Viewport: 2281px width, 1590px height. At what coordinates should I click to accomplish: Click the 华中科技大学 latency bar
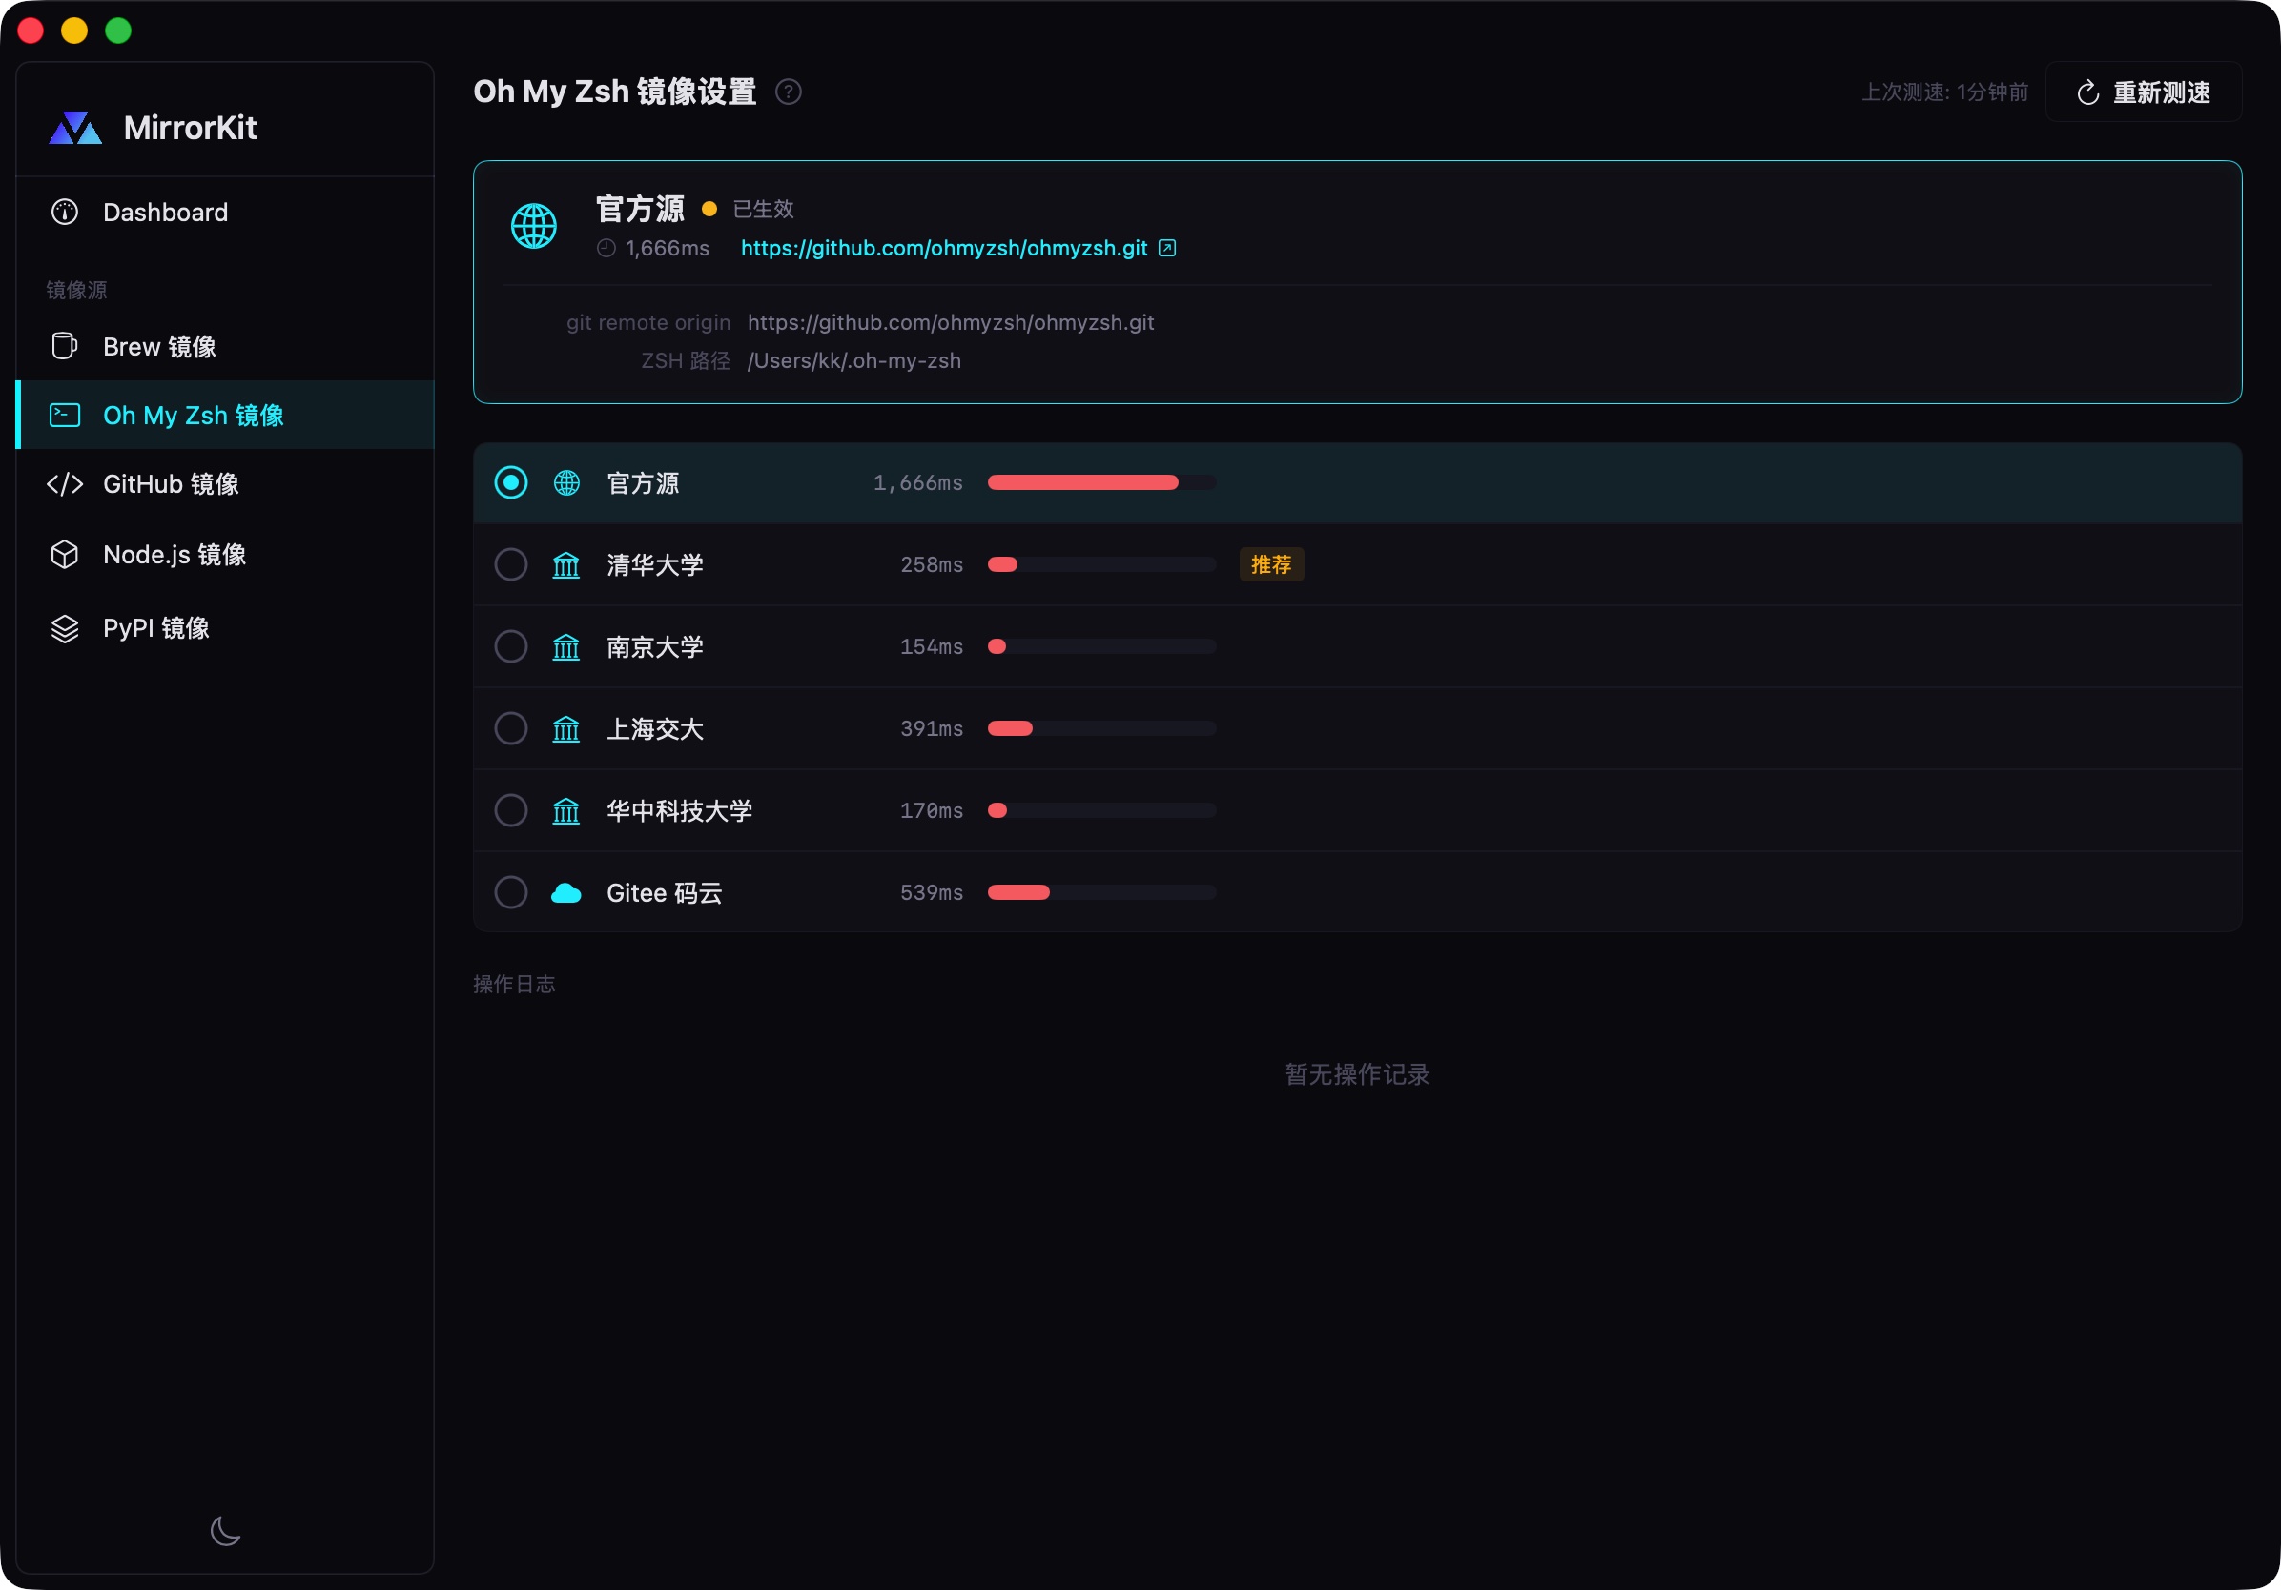[x=1101, y=810]
